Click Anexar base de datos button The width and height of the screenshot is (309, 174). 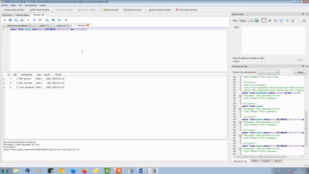coord(160,10)
